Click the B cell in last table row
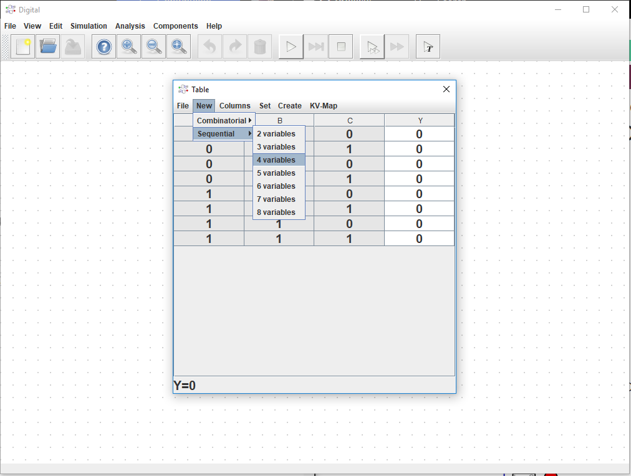Viewport: 631px width, 476px height. [x=279, y=239]
